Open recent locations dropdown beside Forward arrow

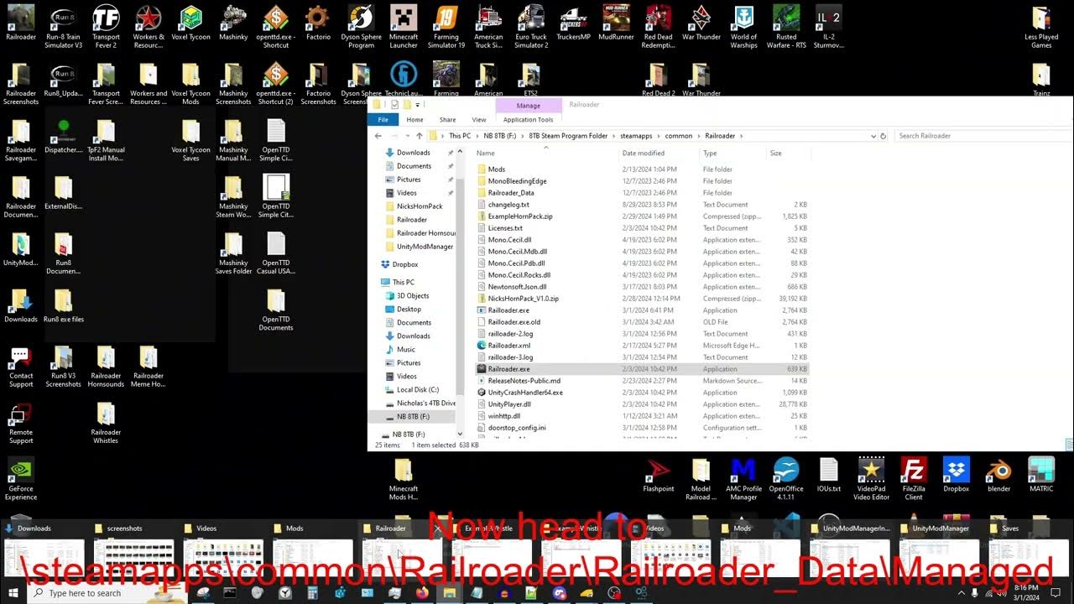click(409, 136)
